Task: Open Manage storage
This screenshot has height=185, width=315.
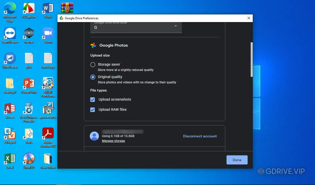Action: (113, 141)
